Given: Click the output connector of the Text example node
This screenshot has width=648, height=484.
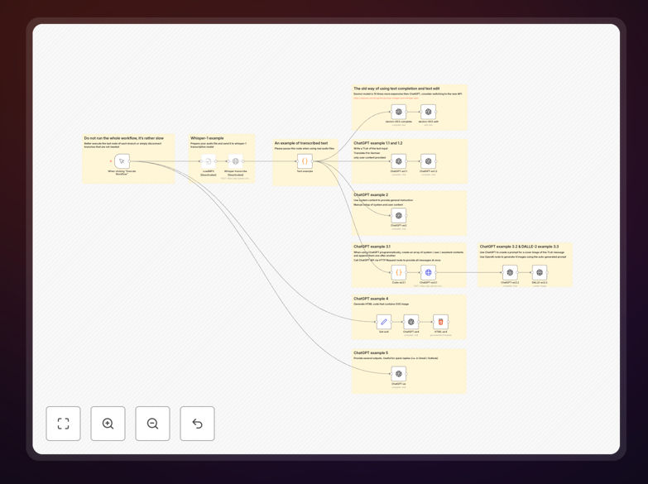Looking at the screenshot, I should coord(314,161).
